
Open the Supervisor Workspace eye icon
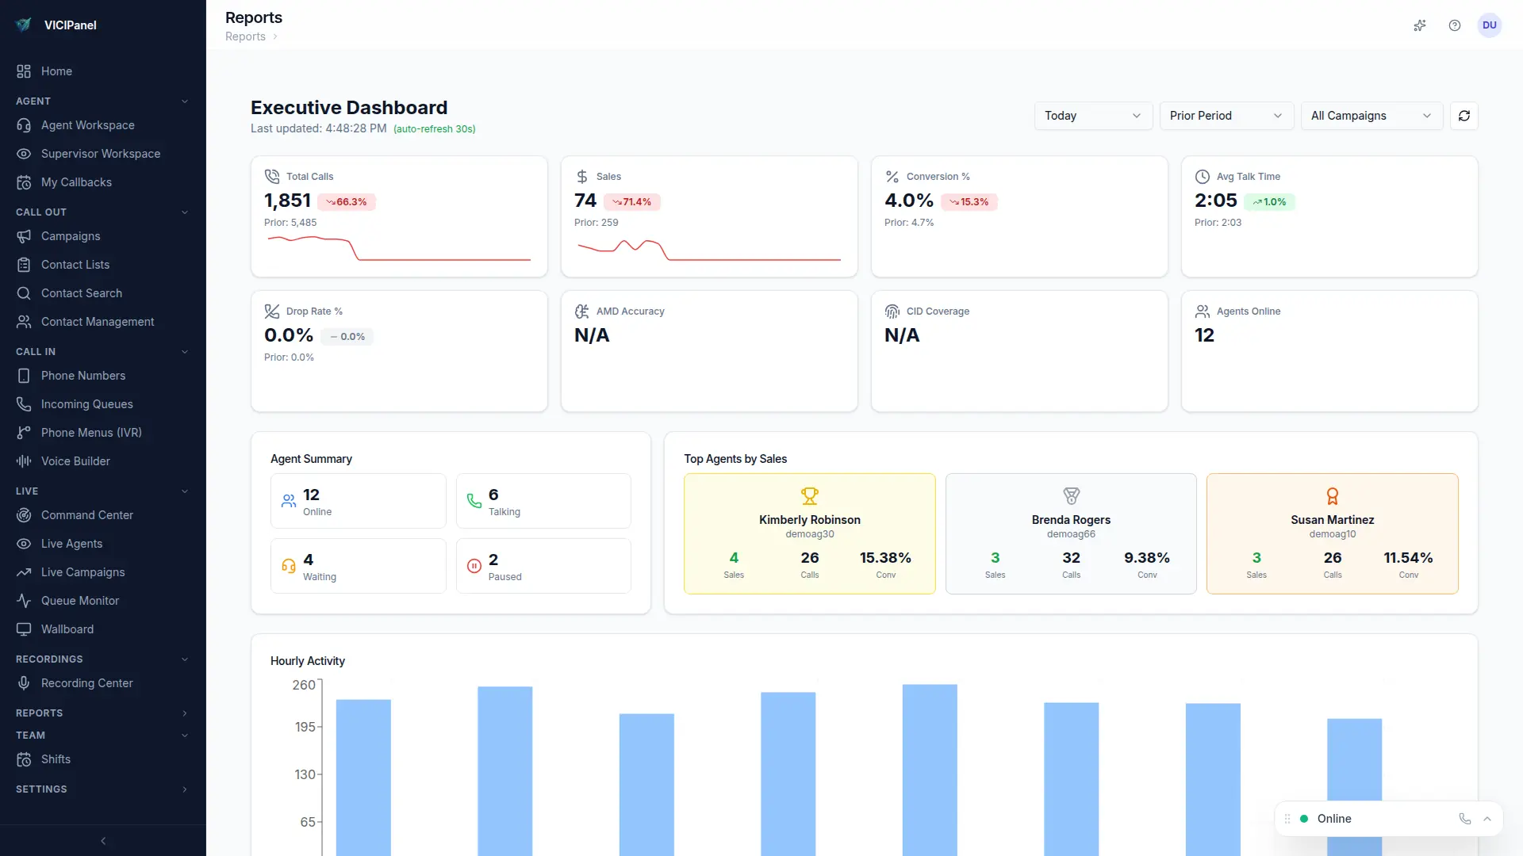pyautogui.click(x=24, y=154)
